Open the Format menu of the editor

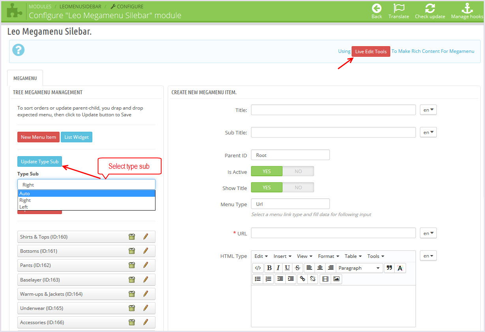tap(329, 256)
